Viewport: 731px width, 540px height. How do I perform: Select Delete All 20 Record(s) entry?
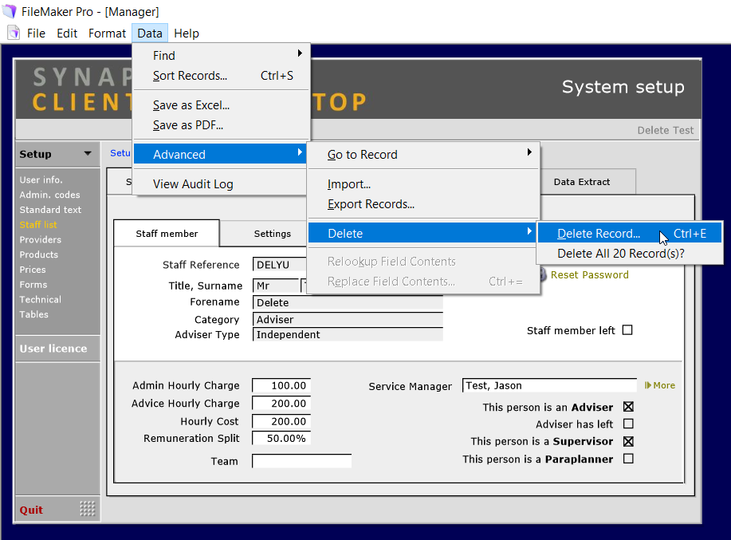tap(630, 253)
